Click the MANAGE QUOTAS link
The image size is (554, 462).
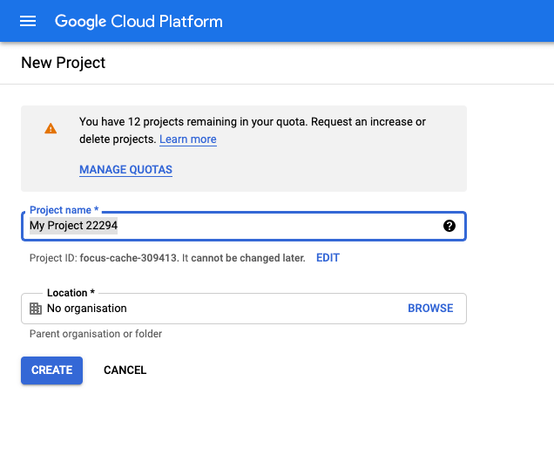[125, 170]
